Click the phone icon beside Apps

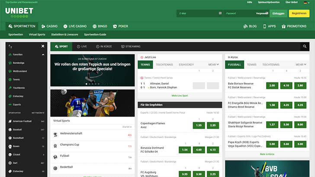point(264,26)
